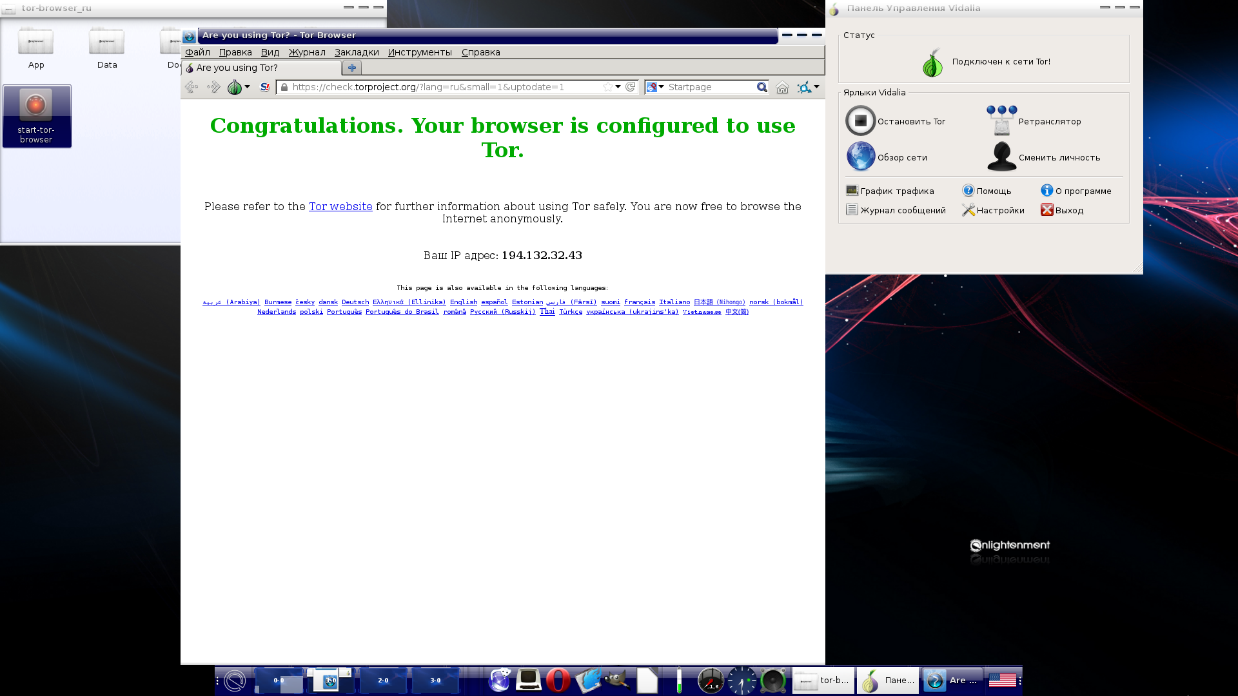This screenshot has width=1238, height=696.
Task: Select start-tor-browser file in file manager
Action: (37, 117)
